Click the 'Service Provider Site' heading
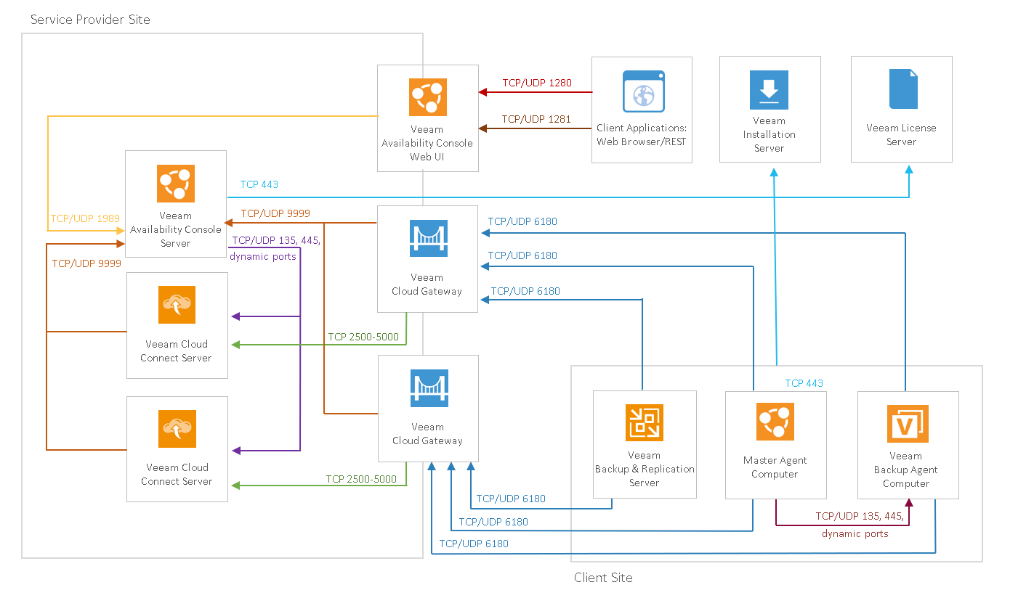1026x598 pixels. pyautogui.click(x=90, y=20)
